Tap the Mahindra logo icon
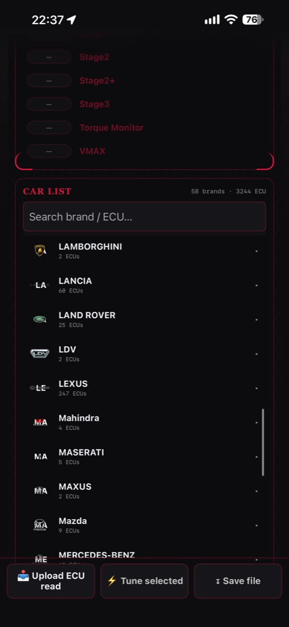The width and height of the screenshot is (289, 627). 40,422
